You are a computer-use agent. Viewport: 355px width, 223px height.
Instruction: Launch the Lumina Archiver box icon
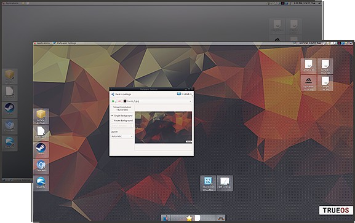coord(41,116)
